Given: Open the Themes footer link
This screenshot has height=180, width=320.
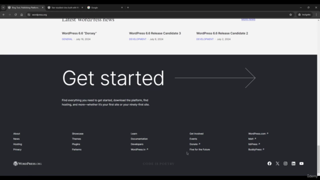Looking at the screenshot, I should coord(76,139).
